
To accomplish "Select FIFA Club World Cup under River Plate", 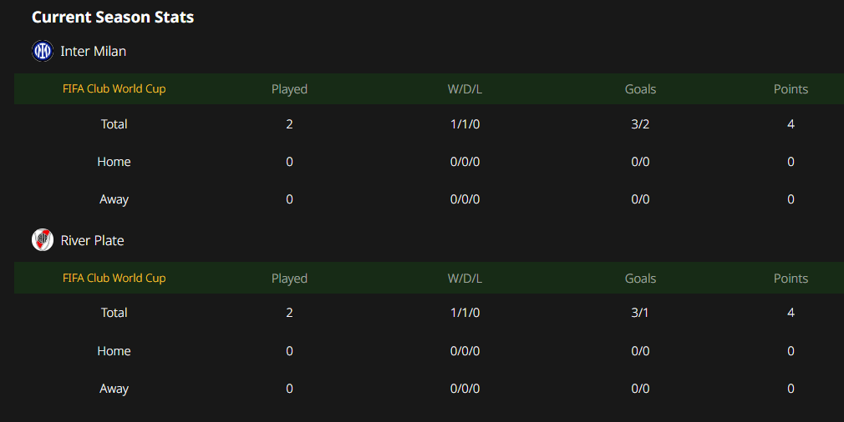I will pos(114,278).
